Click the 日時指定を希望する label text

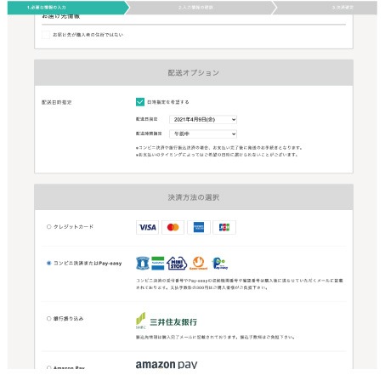(x=168, y=102)
